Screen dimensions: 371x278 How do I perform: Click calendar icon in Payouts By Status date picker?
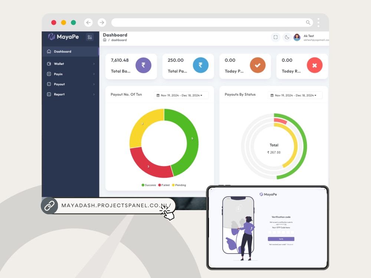pos(272,95)
